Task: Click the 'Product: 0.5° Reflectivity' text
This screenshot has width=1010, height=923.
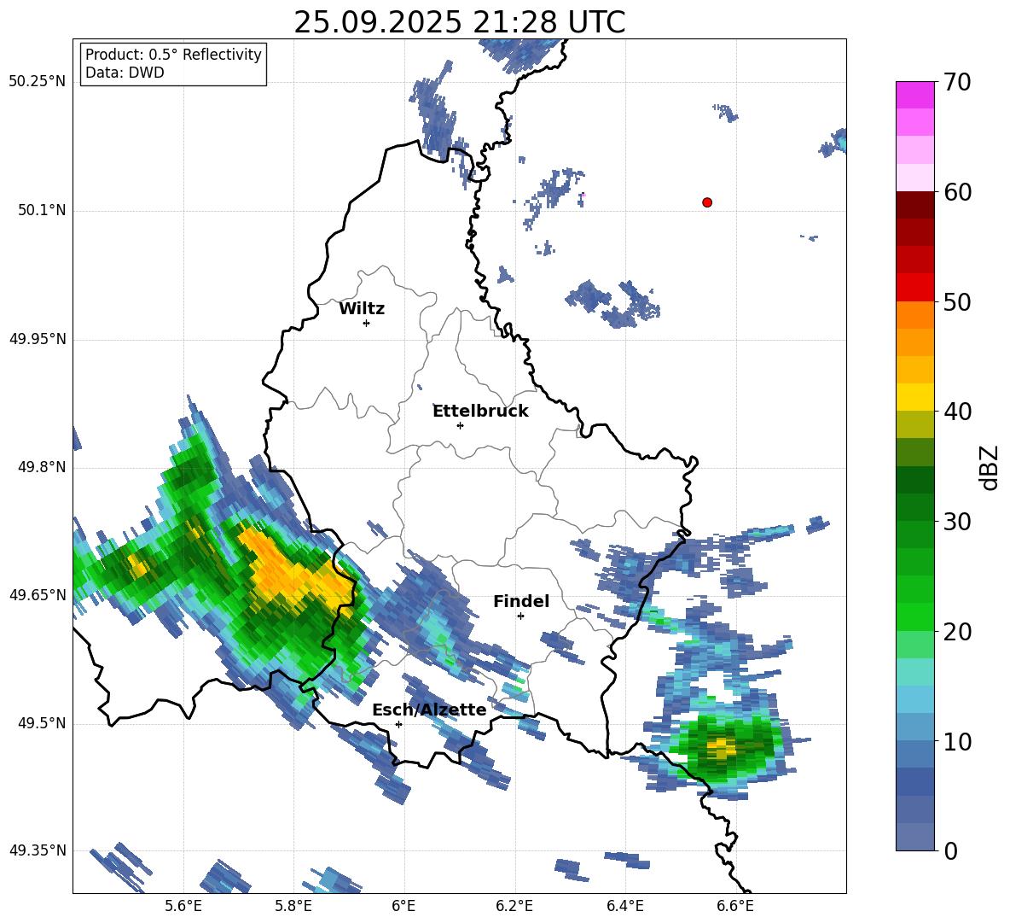Action: (x=173, y=55)
